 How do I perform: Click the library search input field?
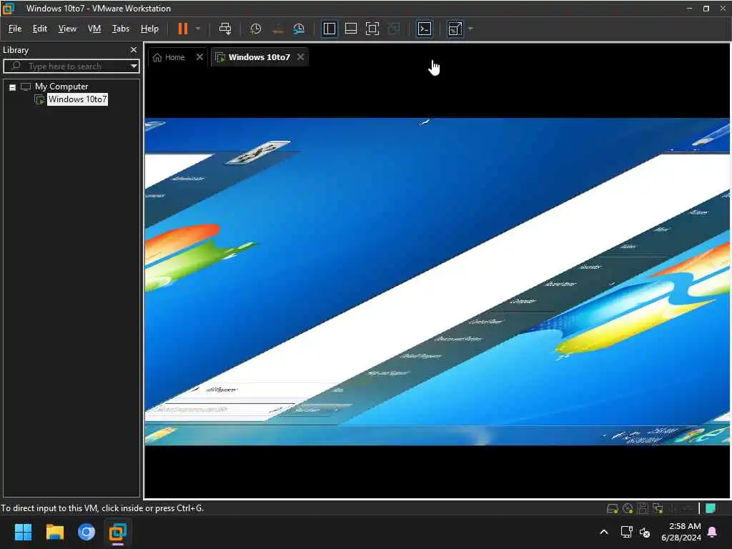tap(70, 66)
